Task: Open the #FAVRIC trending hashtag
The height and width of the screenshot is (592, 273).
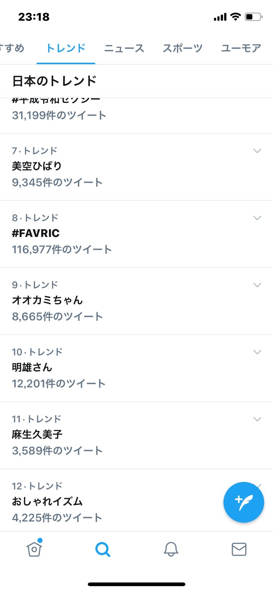Action: click(x=36, y=233)
